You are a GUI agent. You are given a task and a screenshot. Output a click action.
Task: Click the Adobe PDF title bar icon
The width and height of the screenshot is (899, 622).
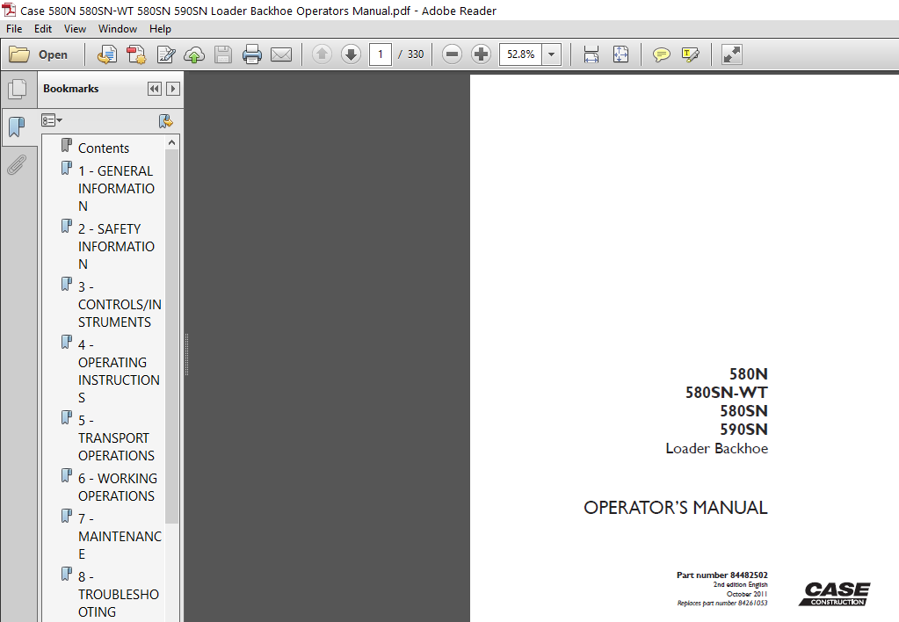9,11
